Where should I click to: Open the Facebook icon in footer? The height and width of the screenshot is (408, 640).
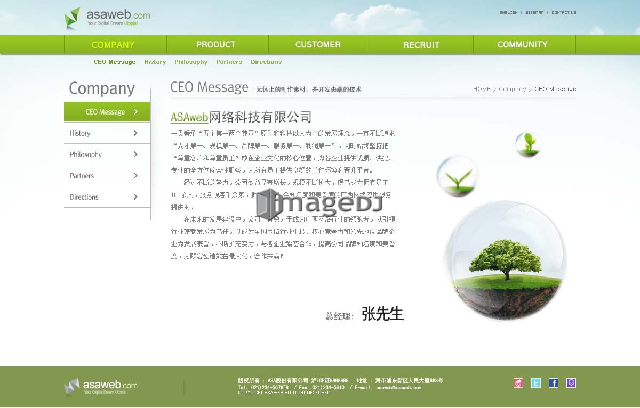[554, 383]
